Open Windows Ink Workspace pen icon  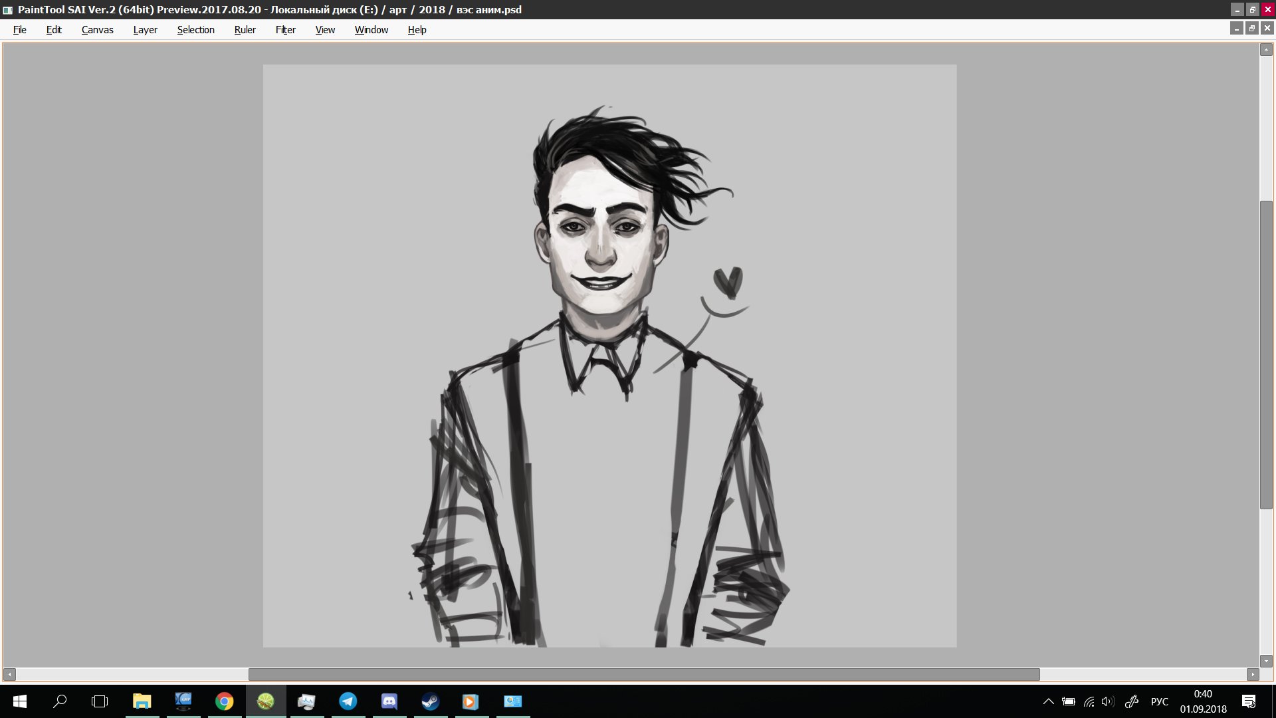click(1132, 701)
